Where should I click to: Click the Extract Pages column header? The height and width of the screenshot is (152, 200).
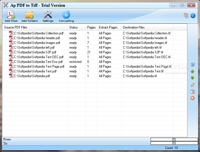(x=109, y=27)
